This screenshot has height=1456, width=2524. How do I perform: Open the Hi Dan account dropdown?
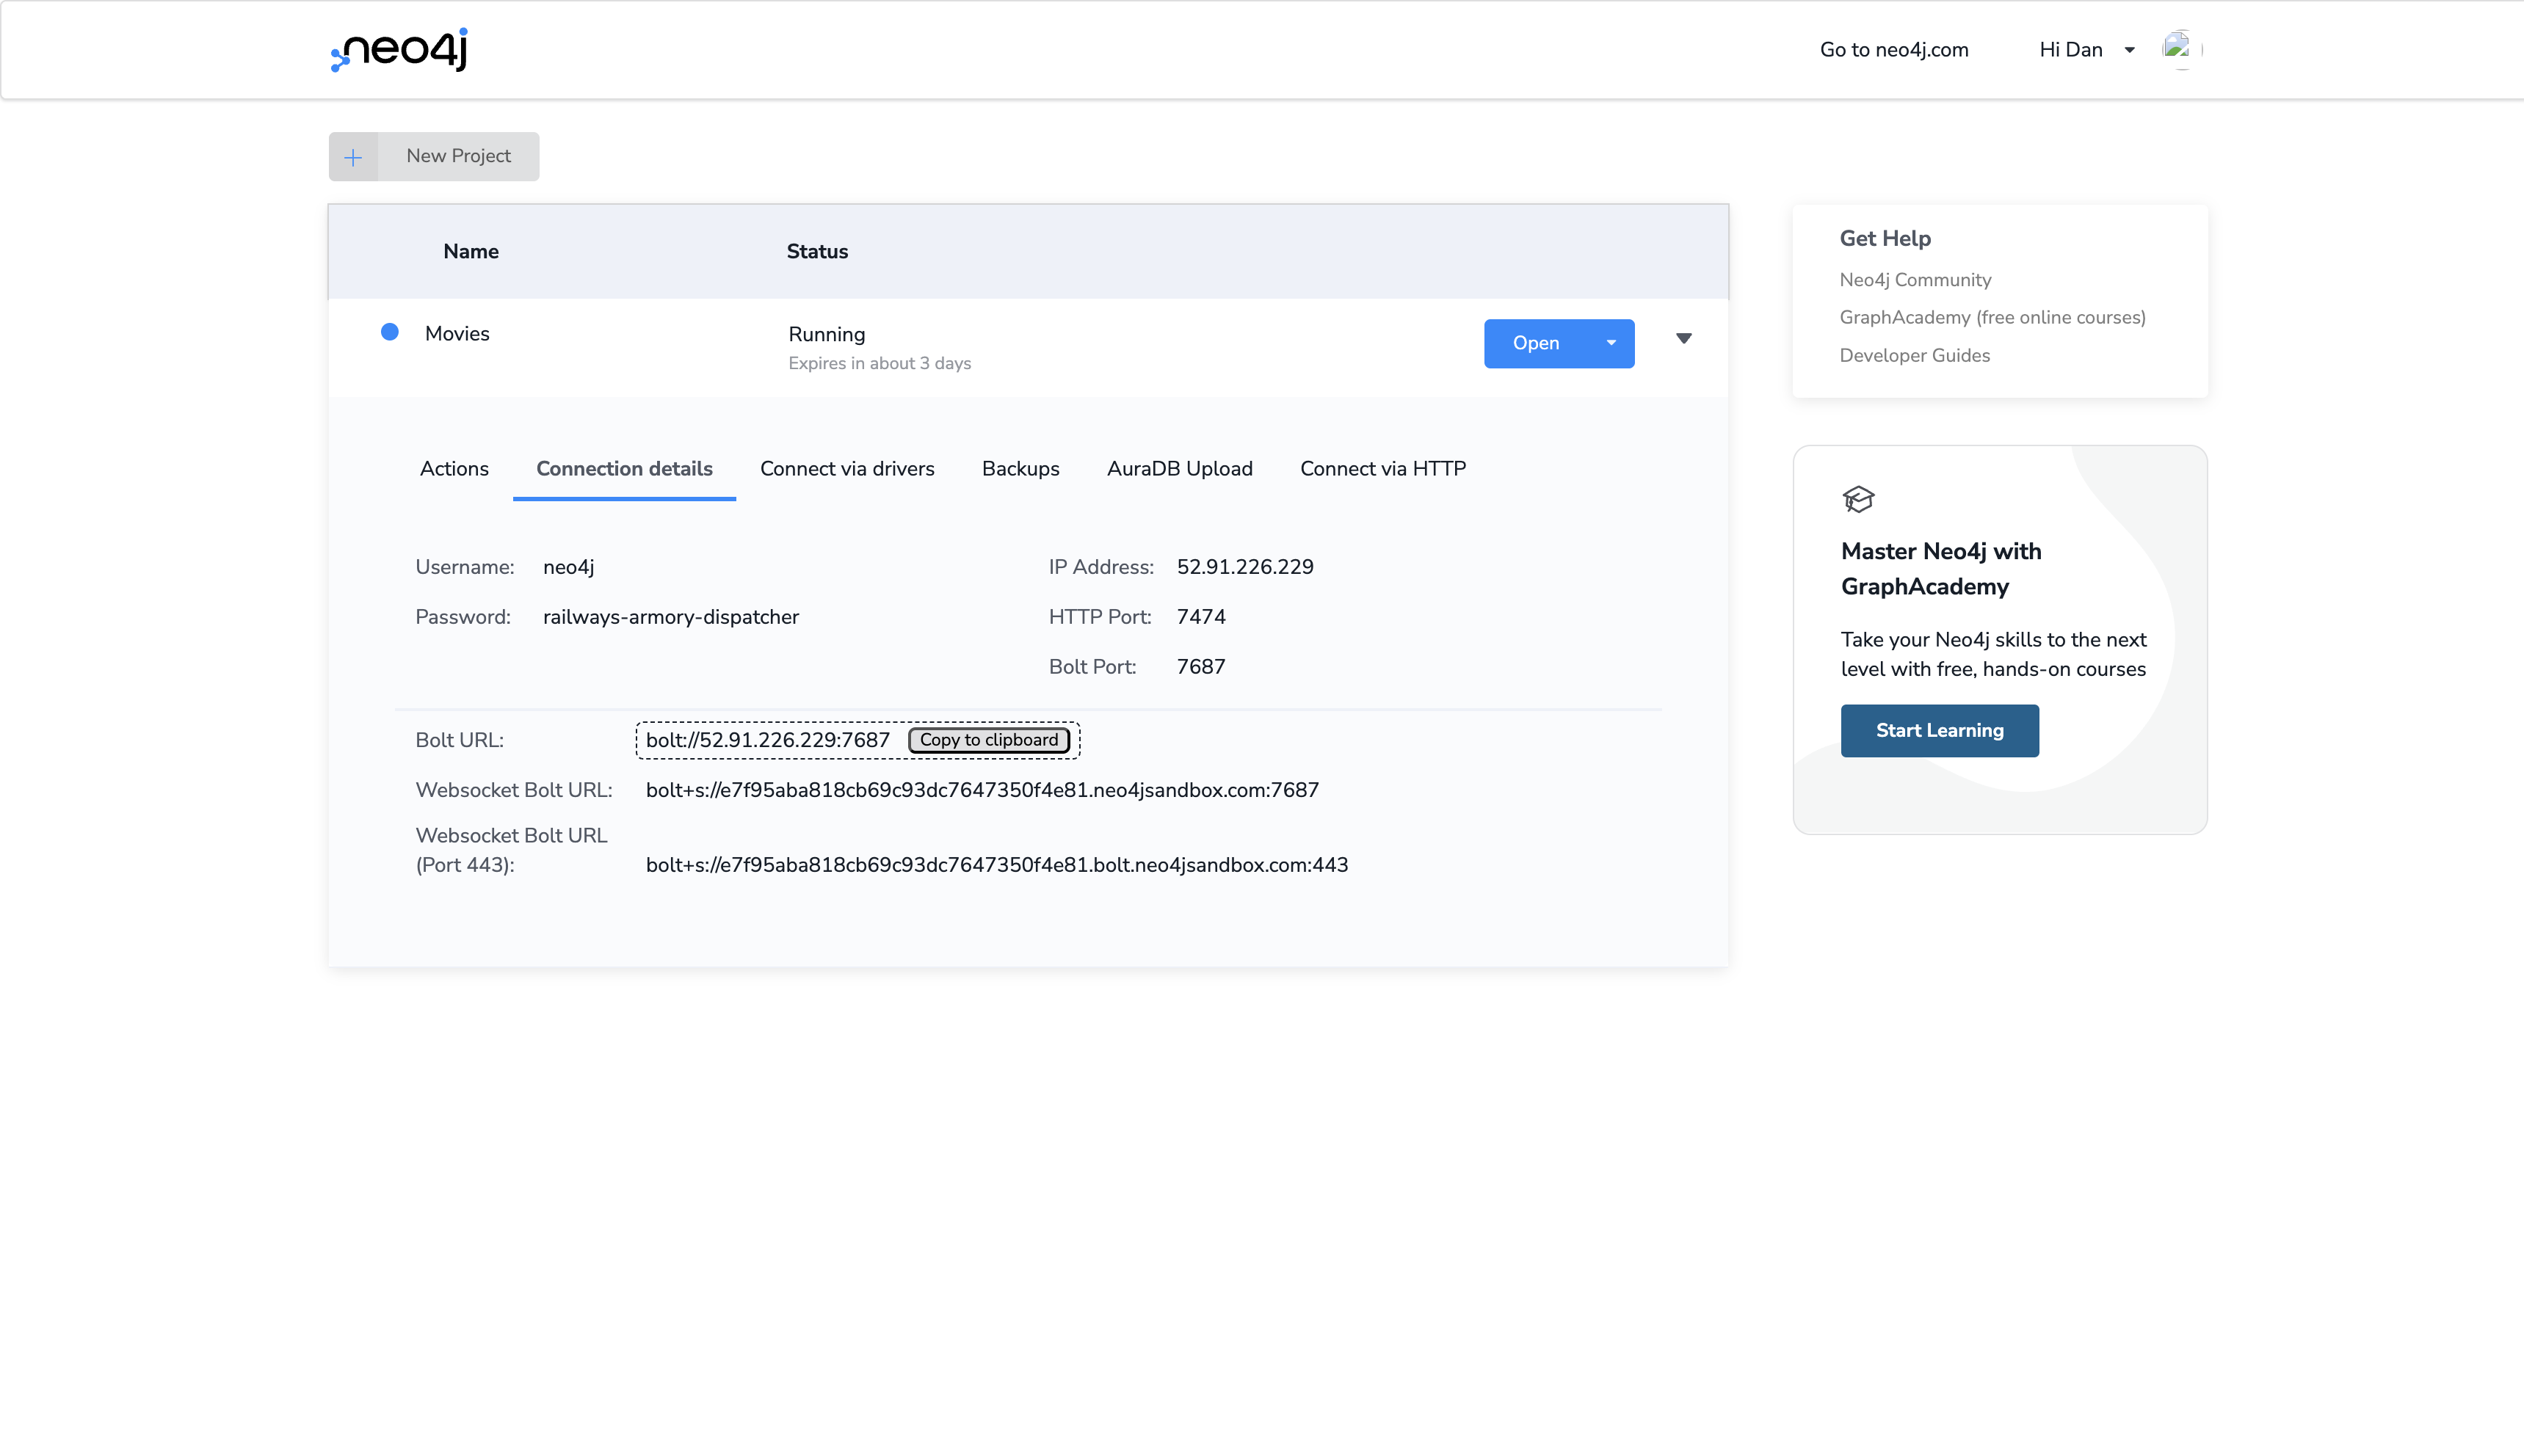pyautogui.click(x=2086, y=49)
